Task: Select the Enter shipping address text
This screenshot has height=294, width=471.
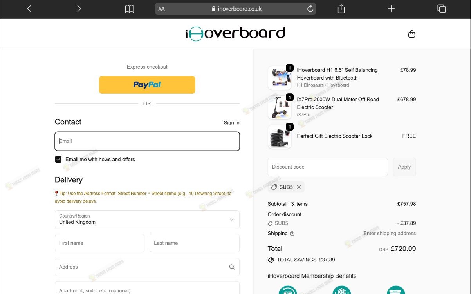Action: pyautogui.click(x=390, y=233)
